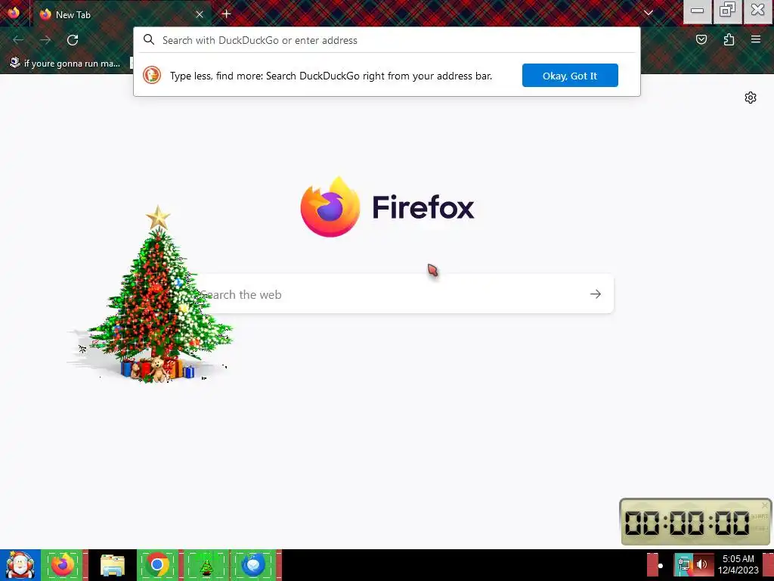Open the Santa Start button
Viewport: 774px width, 581px height.
(x=20, y=565)
